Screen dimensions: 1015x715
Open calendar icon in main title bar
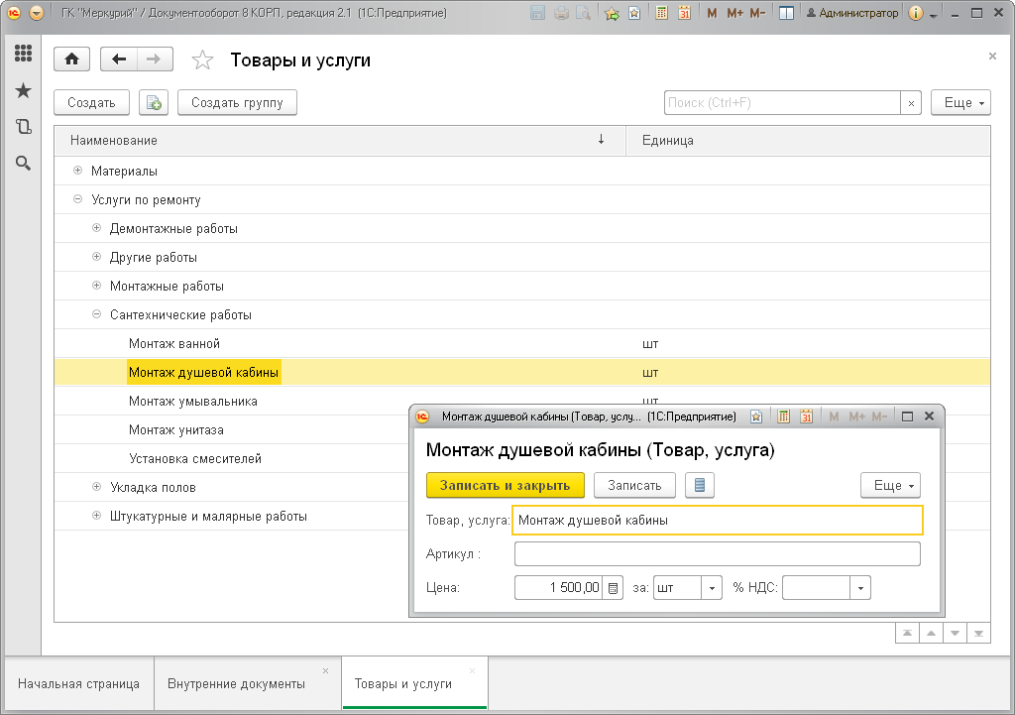pos(684,13)
